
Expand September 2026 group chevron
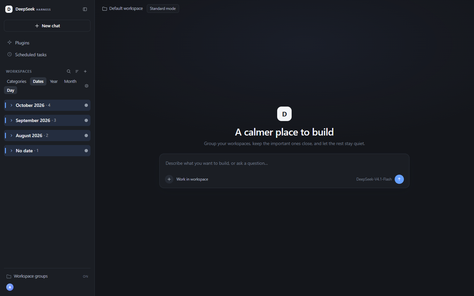(x=12, y=120)
